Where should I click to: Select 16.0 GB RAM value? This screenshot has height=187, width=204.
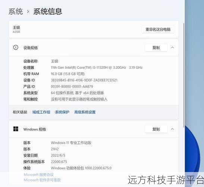pyautogui.click(x=68, y=74)
